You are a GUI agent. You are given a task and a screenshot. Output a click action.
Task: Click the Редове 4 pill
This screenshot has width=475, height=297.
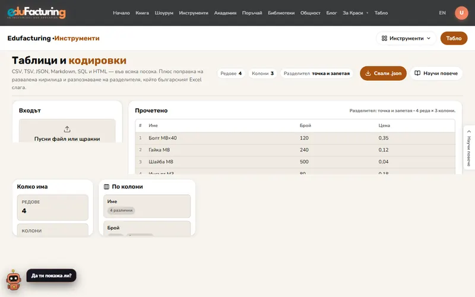click(x=231, y=73)
